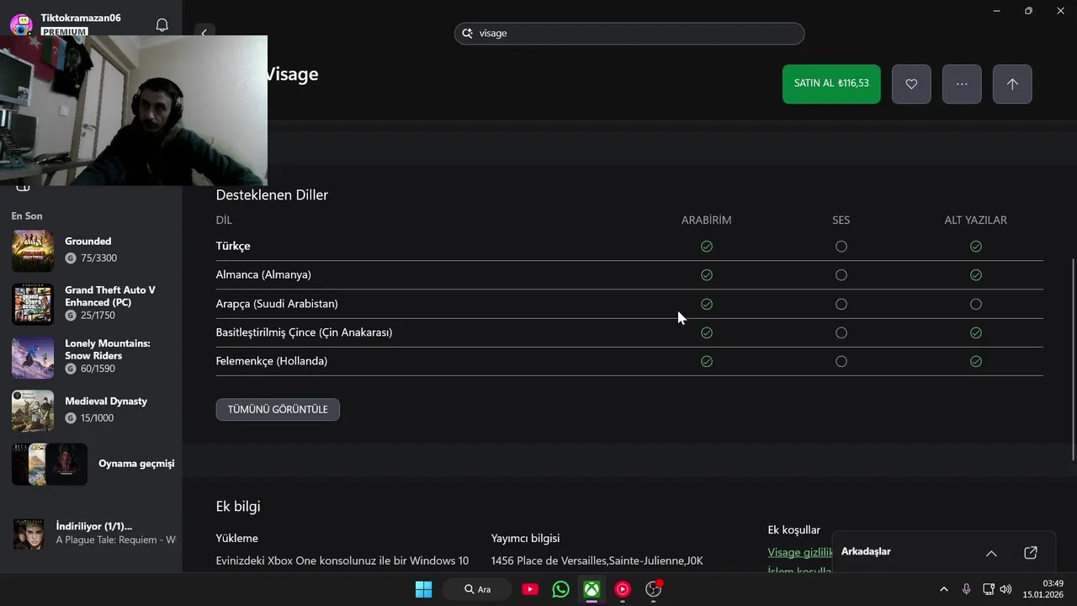This screenshot has height=606, width=1077.
Task: Click the Arapça subtitles empty circle
Action: (976, 304)
